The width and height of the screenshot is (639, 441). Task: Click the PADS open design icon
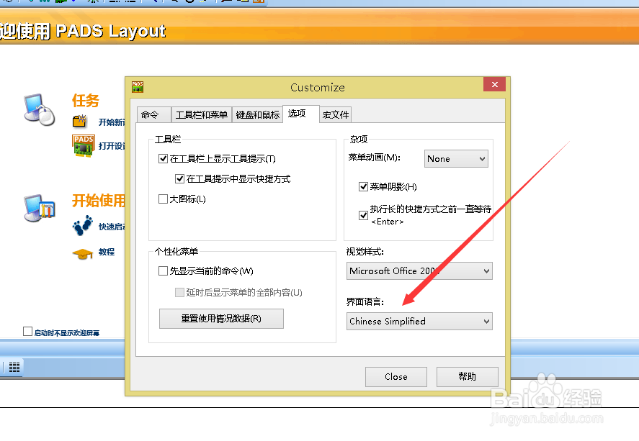84,145
